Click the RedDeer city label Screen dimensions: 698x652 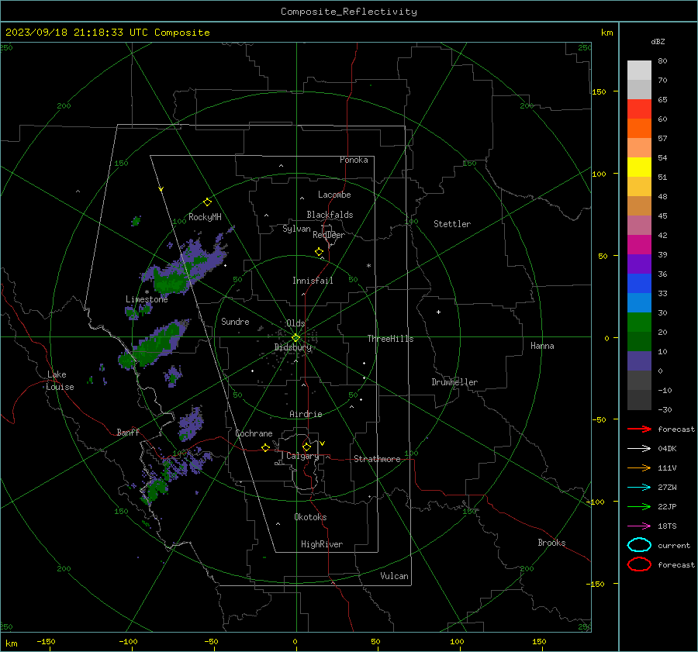click(329, 235)
